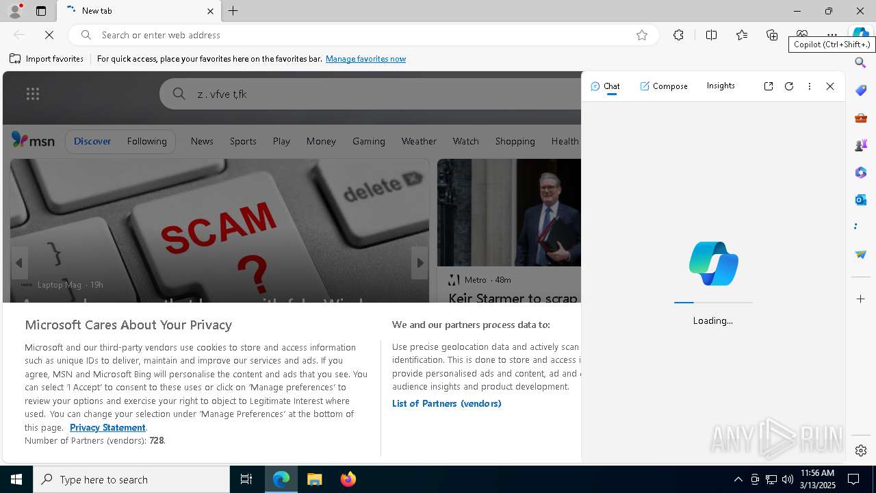Open Task View on taskbar
This screenshot has height=493, width=876.
pyautogui.click(x=246, y=479)
